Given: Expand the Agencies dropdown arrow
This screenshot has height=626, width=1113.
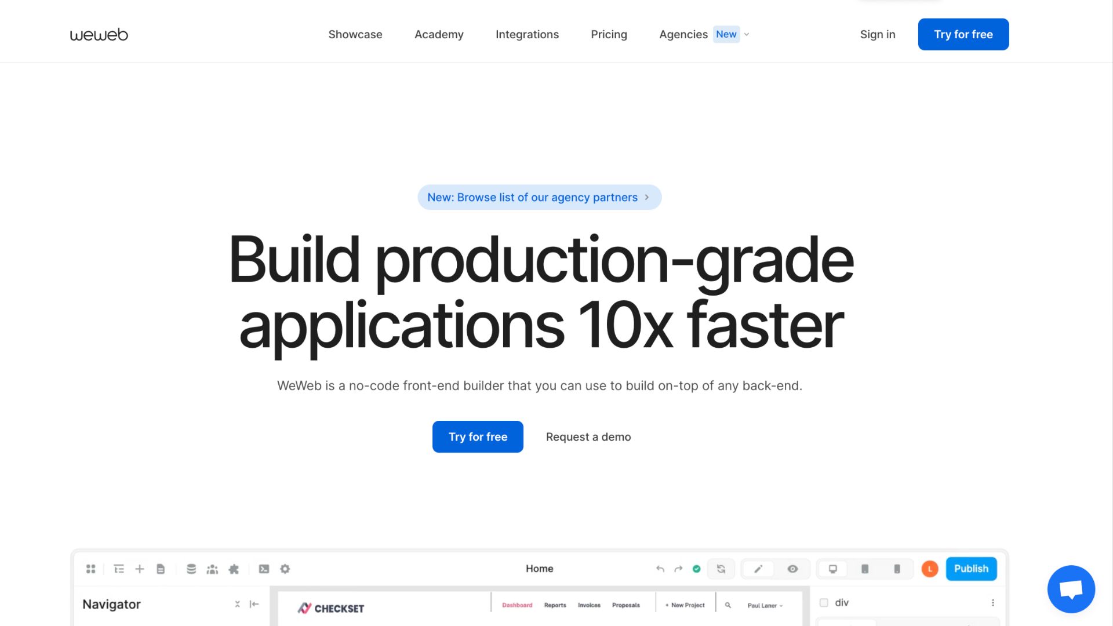Looking at the screenshot, I should point(747,35).
